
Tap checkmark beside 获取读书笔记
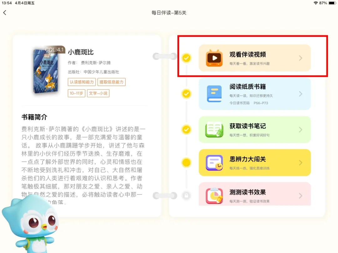[187, 130]
